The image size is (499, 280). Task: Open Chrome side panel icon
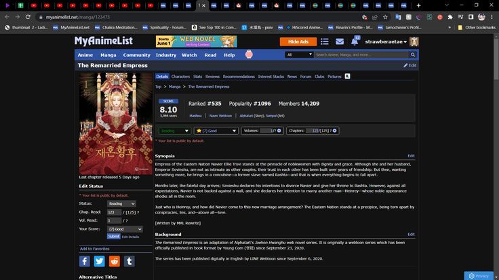pos(471,17)
